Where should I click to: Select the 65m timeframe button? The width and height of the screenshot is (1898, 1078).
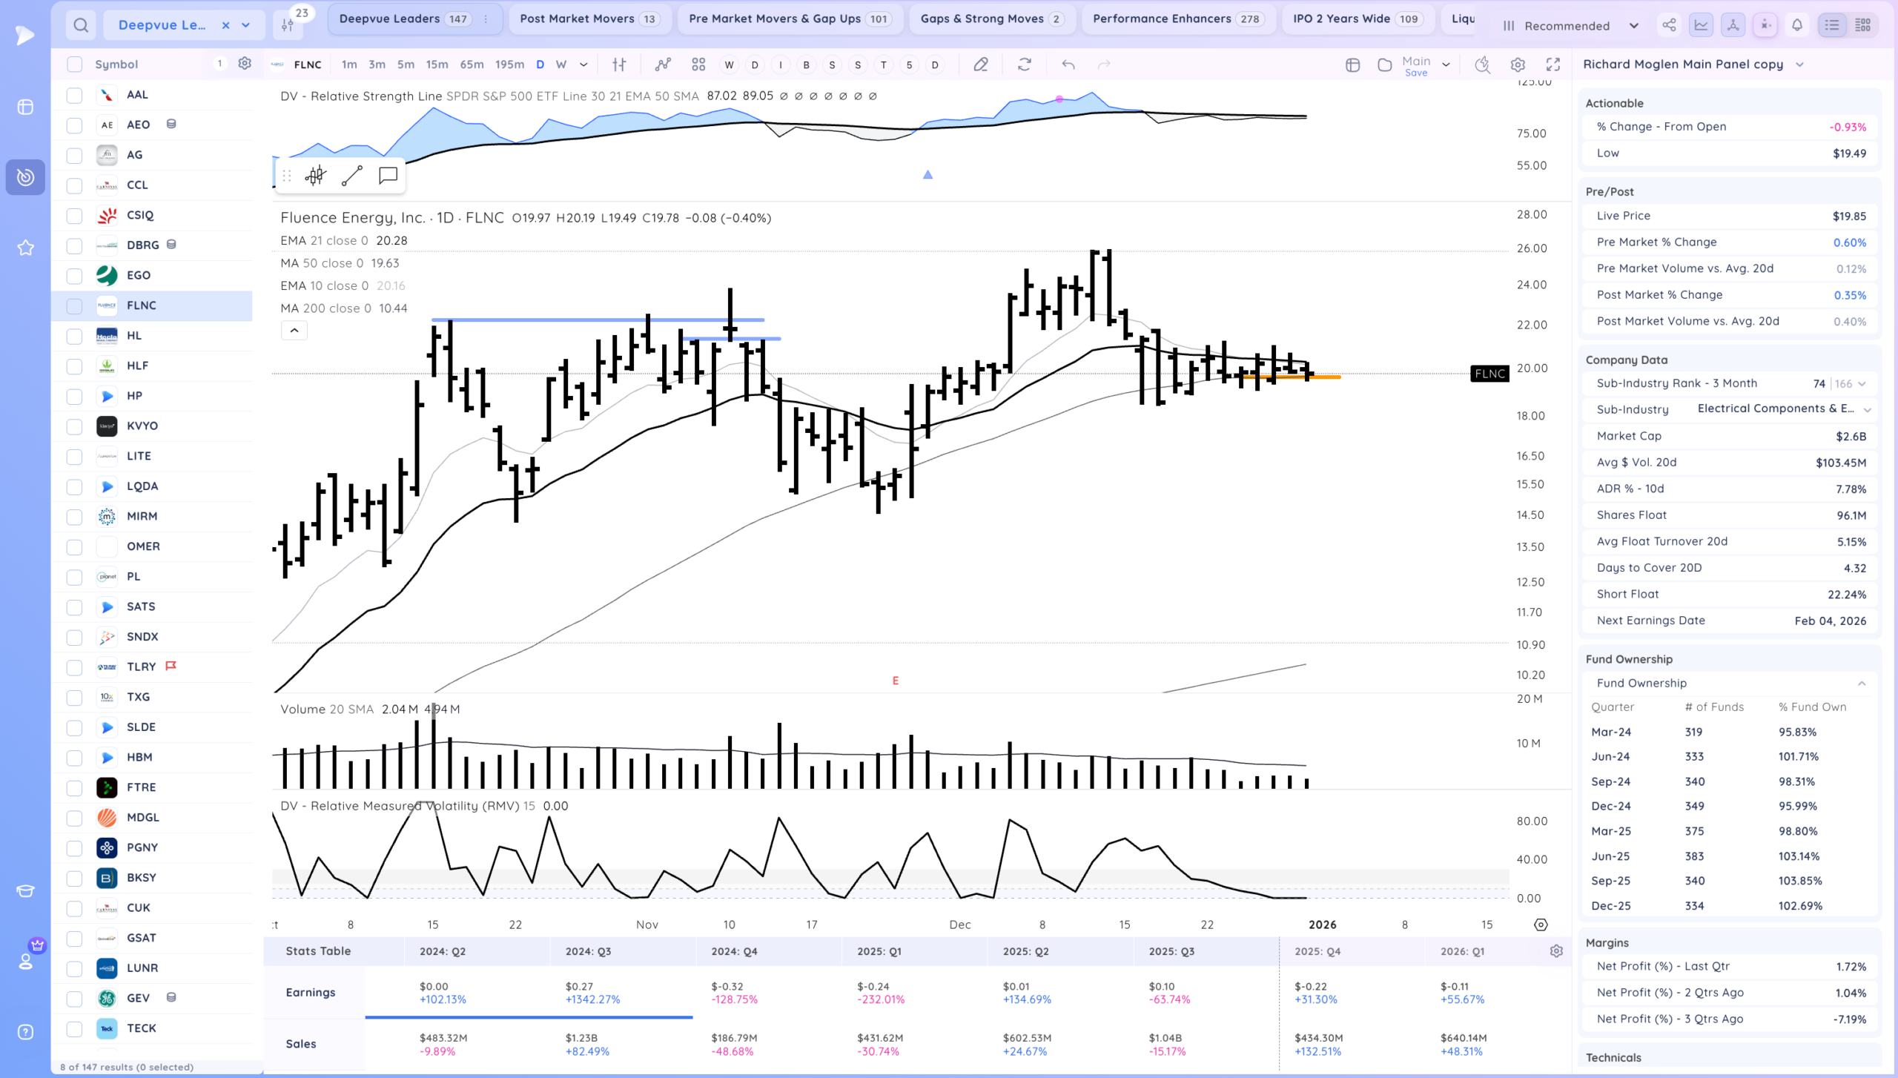(x=472, y=65)
